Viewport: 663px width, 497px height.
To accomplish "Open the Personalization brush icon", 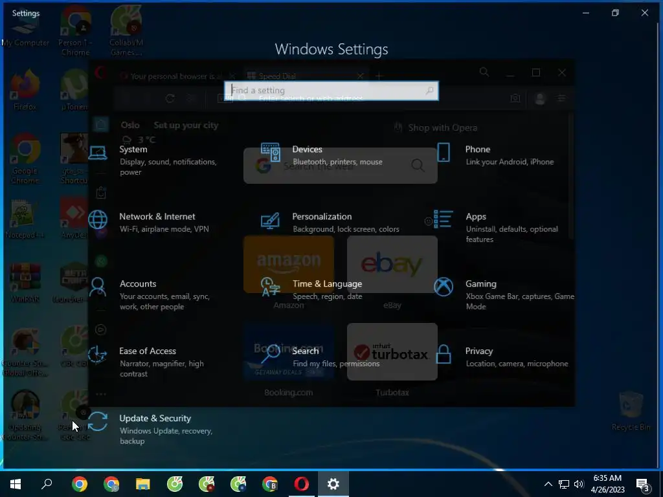I will point(270,220).
